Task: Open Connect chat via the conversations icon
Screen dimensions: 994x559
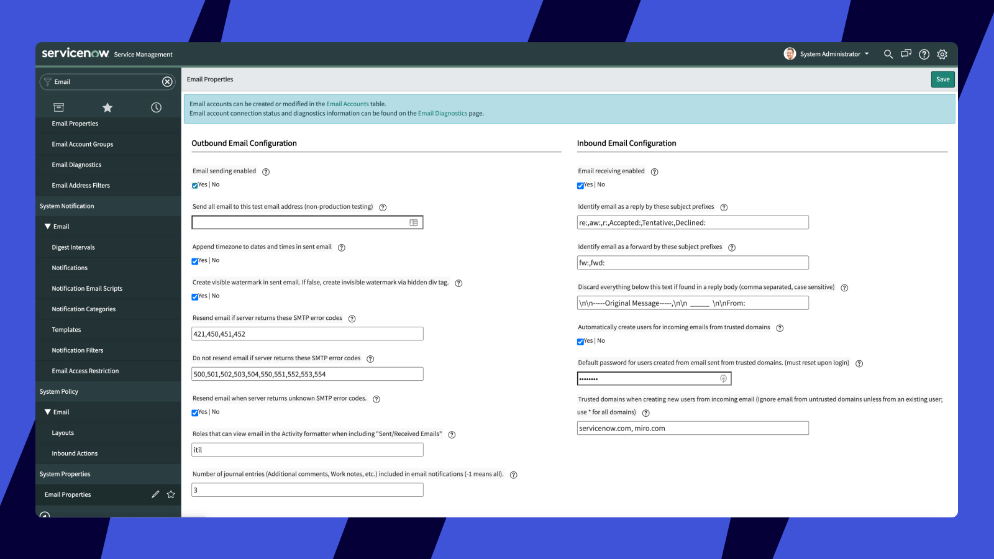Action: click(906, 54)
